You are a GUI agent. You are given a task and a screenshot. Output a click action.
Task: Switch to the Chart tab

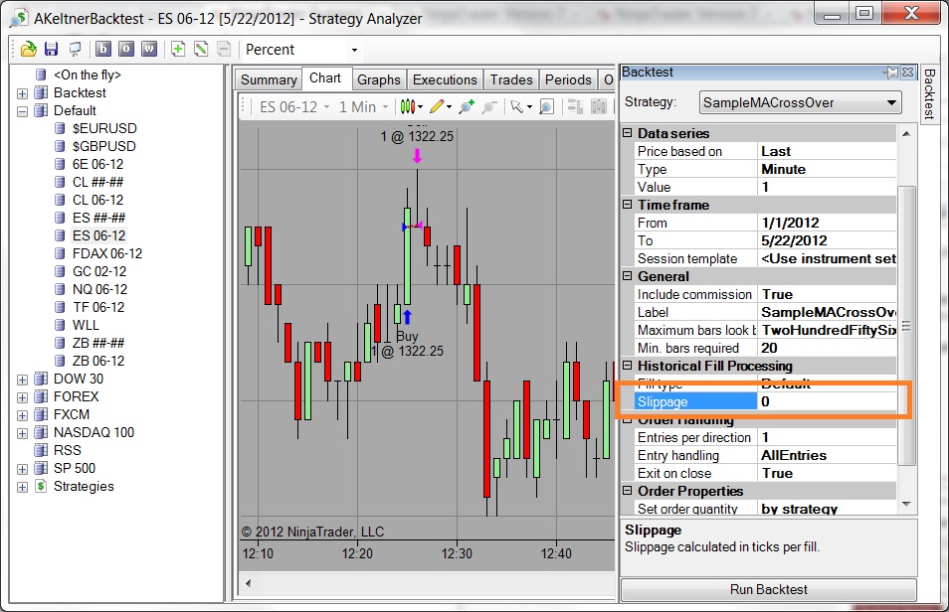tap(325, 78)
